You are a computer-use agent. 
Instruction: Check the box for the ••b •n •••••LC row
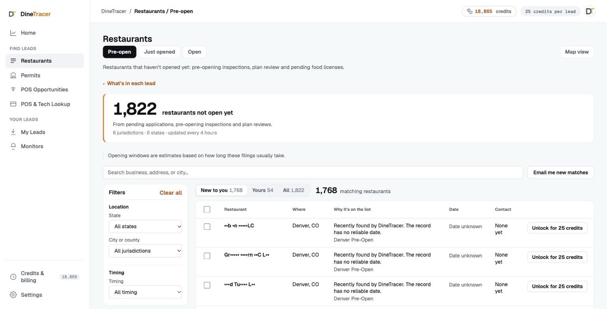pos(207,226)
